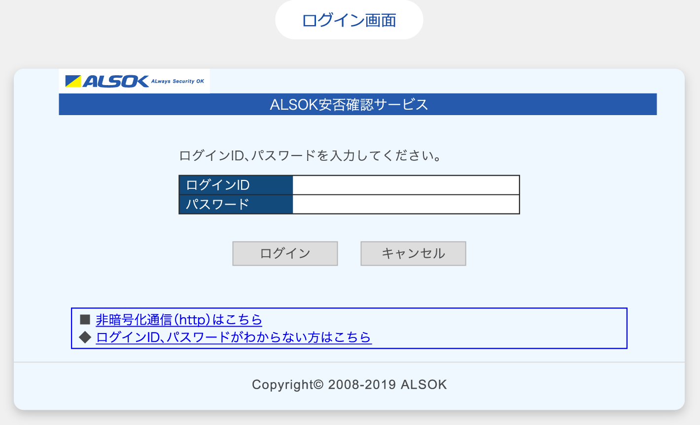Click the horizontal divider above the copyright
This screenshot has height=425, width=700.
349,362
